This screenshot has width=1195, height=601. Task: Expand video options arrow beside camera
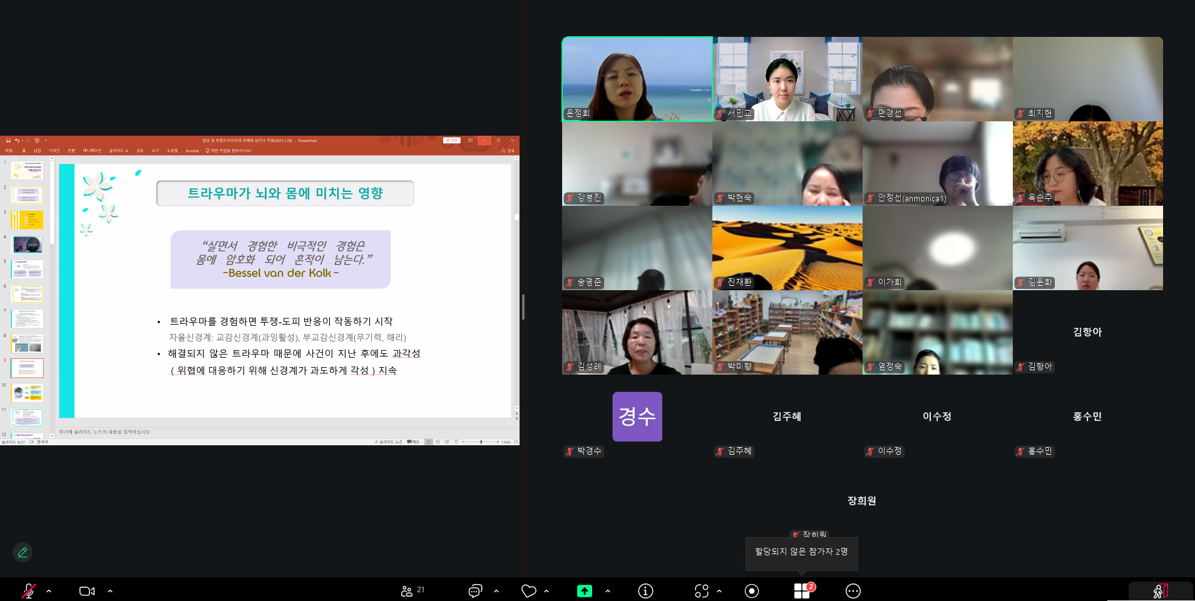(110, 590)
